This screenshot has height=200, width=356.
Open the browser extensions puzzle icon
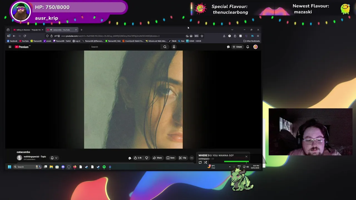(235, 36)
